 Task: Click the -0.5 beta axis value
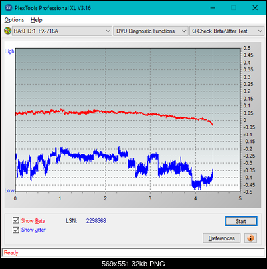point(248,192)
